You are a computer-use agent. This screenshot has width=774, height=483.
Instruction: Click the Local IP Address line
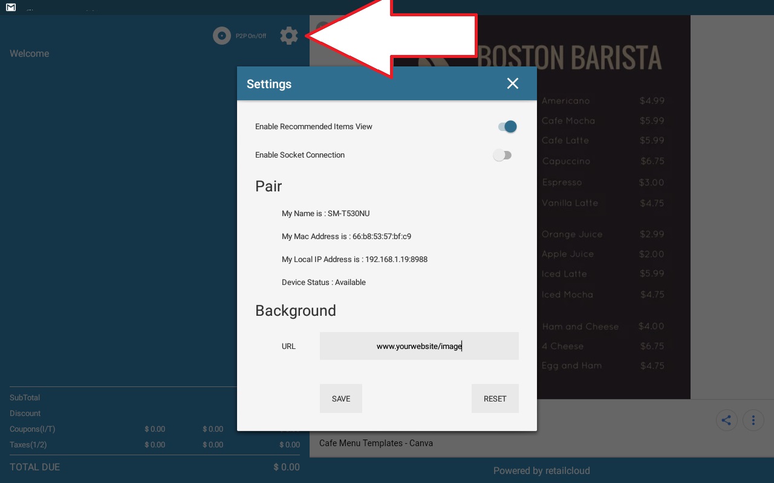click(354, 259)
